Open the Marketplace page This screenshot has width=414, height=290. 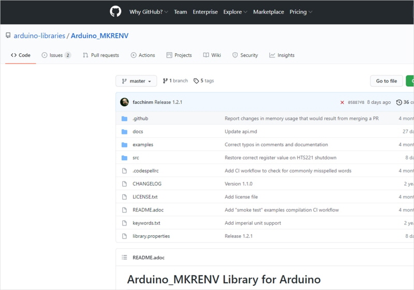click(269, 12)
